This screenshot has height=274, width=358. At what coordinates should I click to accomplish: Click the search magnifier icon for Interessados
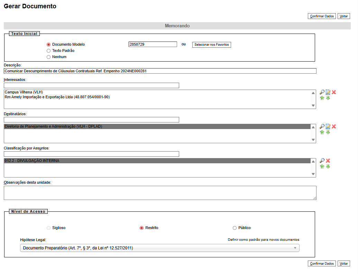[x=322, y=92]
